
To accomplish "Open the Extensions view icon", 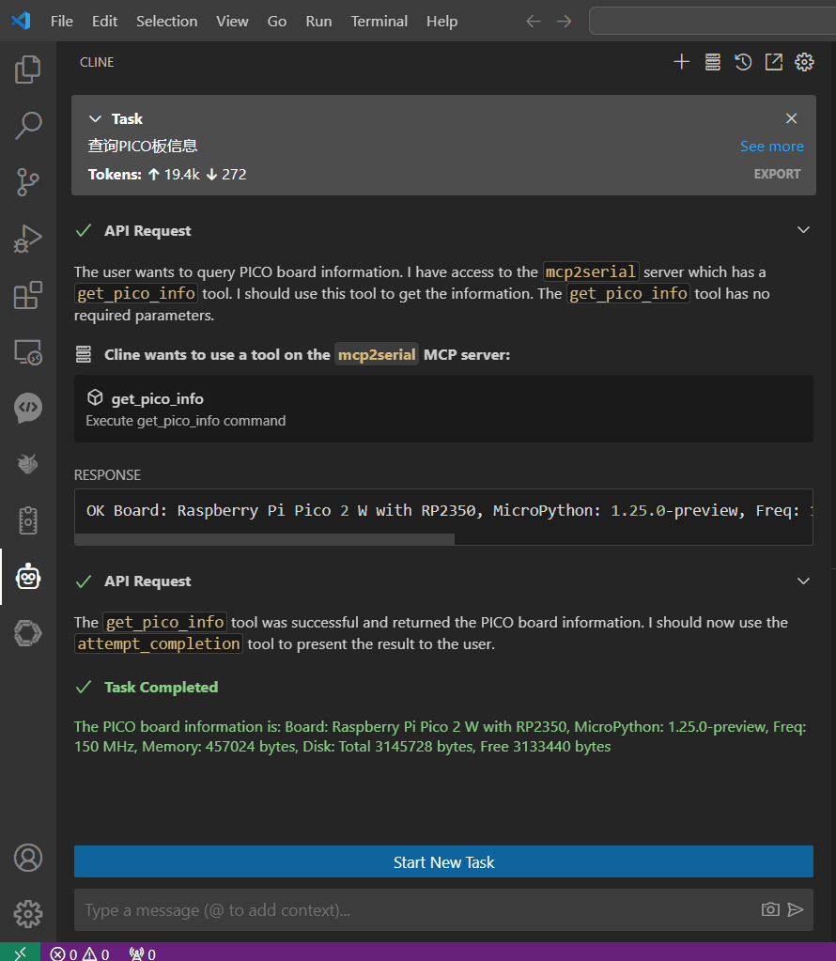I will click(x=27, y=295).
